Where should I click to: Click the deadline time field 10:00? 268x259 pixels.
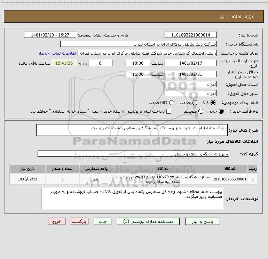tap(138, 63)
